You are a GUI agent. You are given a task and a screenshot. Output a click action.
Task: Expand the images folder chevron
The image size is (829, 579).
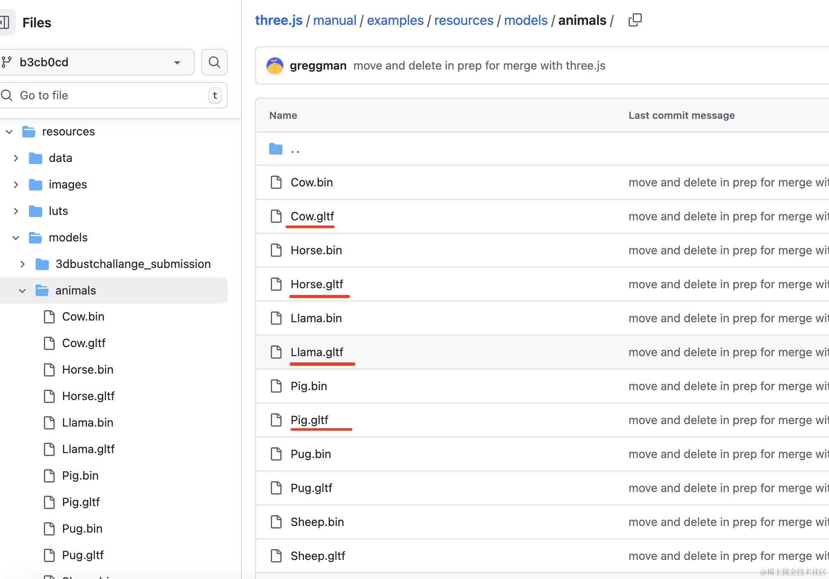16,185
